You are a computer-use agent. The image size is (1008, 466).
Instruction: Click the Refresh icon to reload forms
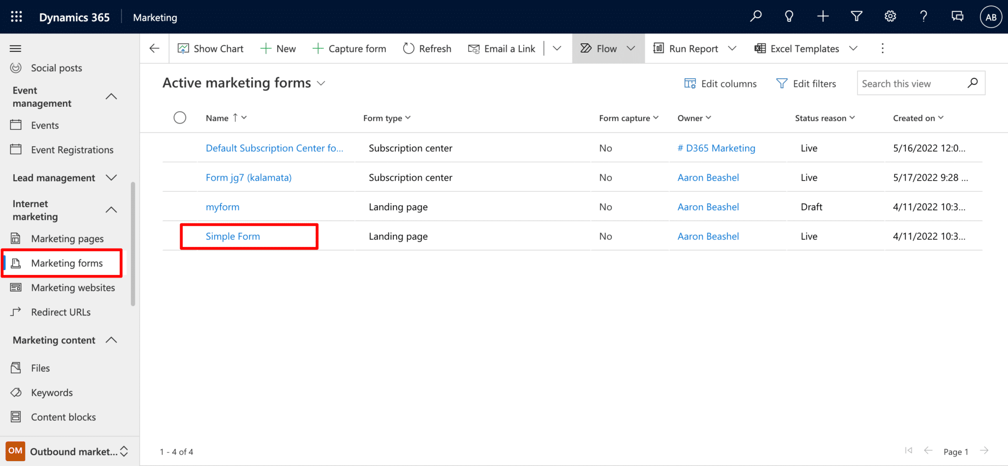tap(409, 48)
